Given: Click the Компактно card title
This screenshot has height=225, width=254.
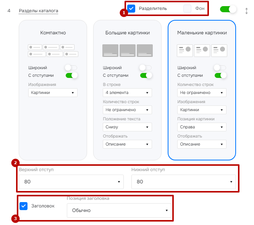Looking at the screenshot, I should (53, 33).
